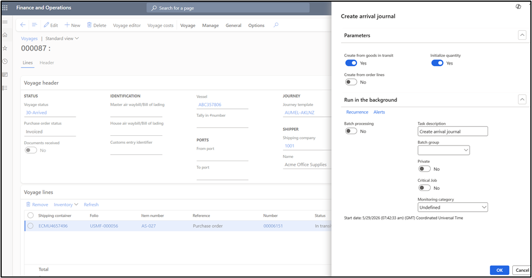Toggle Create from order lines
The height and width of the screenshot is (278, 532).
click(351, 82)
